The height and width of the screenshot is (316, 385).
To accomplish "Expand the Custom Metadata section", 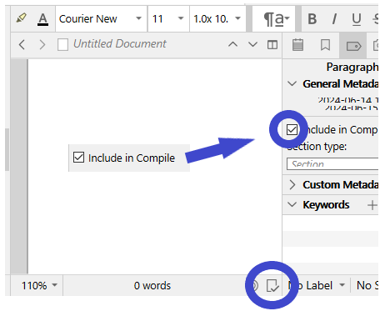I will 292,185.
